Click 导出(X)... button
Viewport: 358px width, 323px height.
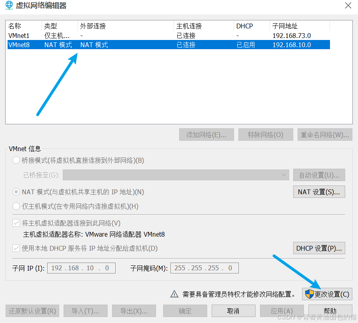[134, 311]
